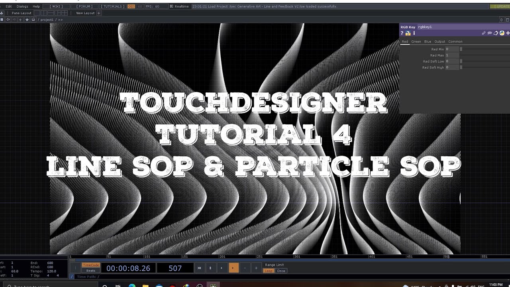Set range limit to Once
This screenshot has width=510, height=287.
point(281,271)
